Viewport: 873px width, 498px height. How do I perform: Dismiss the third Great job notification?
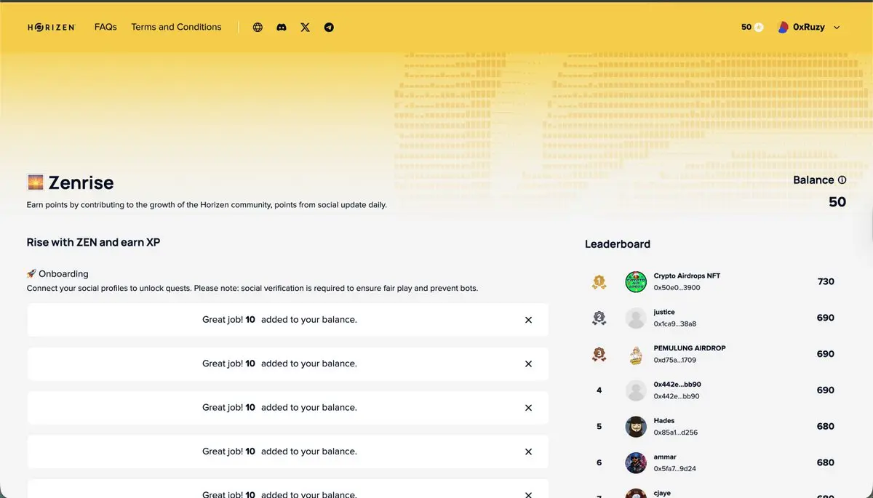click(x=528, y=408)
